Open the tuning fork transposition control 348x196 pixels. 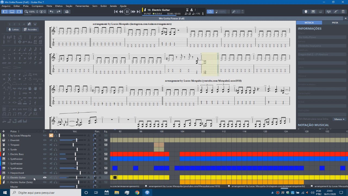234,12
